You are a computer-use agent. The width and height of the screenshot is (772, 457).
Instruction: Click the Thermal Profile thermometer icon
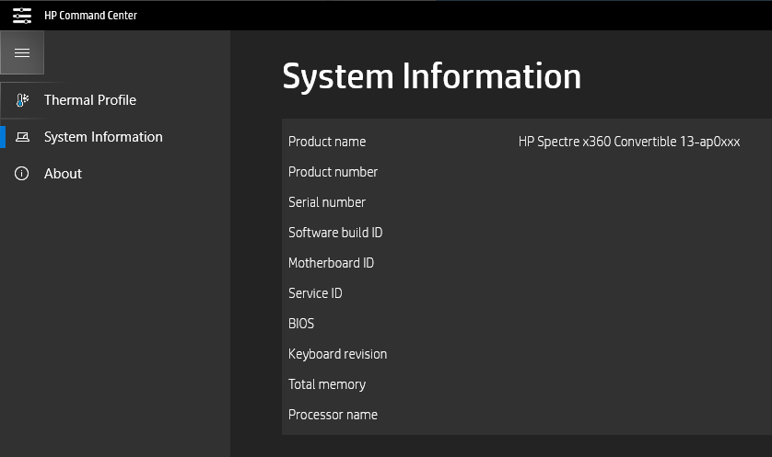pyautogui.click(x=22, y=100)
